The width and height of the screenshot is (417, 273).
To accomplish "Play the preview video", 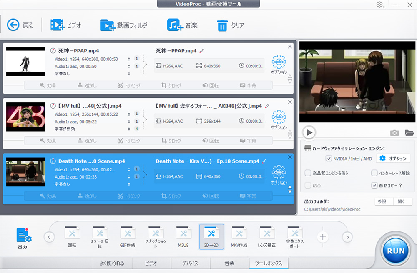I will tap(309, 132).
